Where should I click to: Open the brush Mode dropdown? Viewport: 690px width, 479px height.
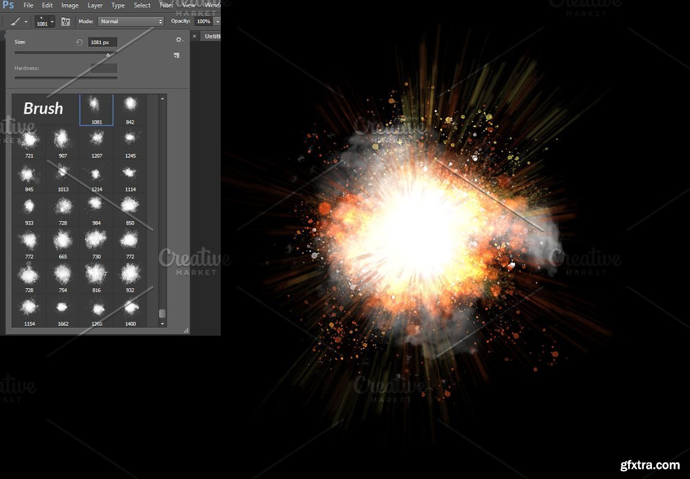131,21
